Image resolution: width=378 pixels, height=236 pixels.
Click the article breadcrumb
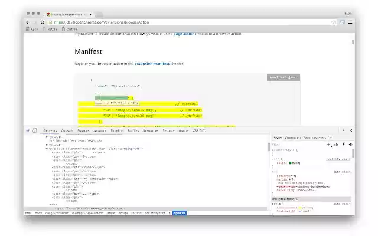point(110,213)
